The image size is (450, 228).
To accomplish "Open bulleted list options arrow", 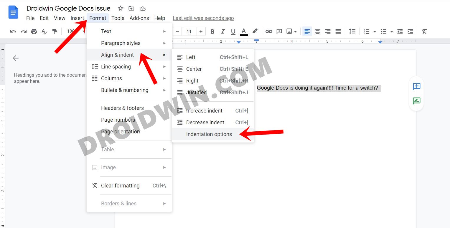I will tap(391, 31).
